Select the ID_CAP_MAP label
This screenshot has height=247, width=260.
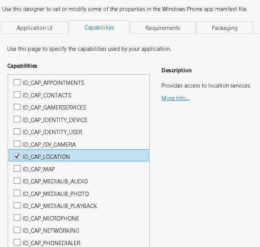tap(39, 169)
